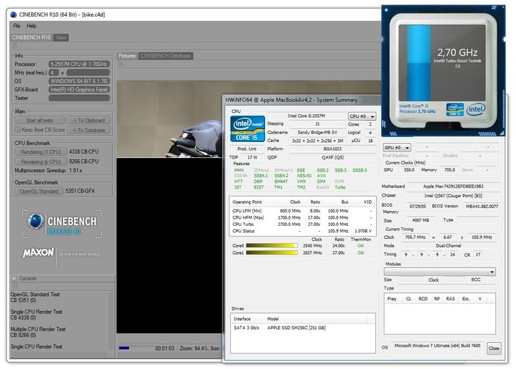The width and height of the screenshot is (516, 369).
Task: Click the RCD column header
Action: (423, 299)
